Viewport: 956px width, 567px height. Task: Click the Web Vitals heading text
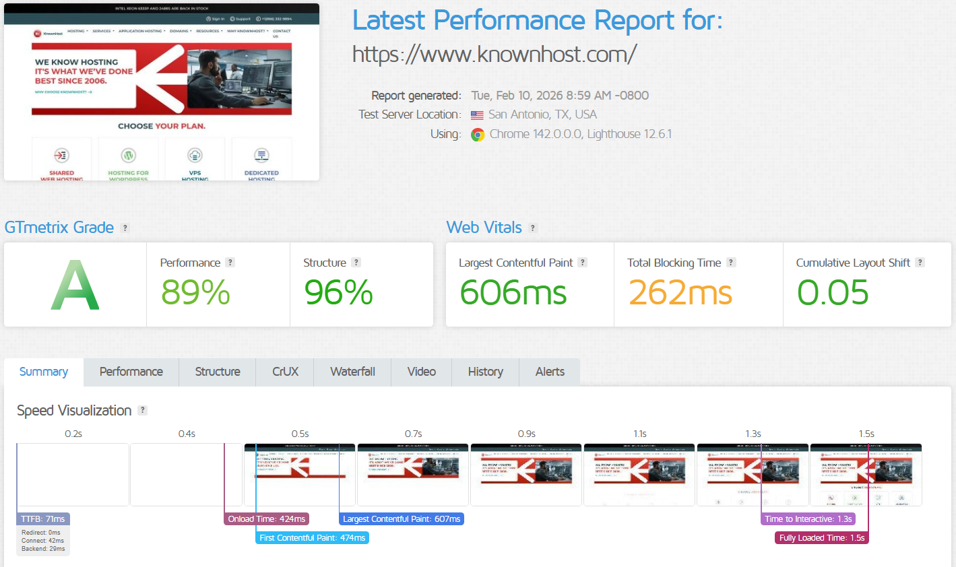pyautogui.click(x=484, y=228)
